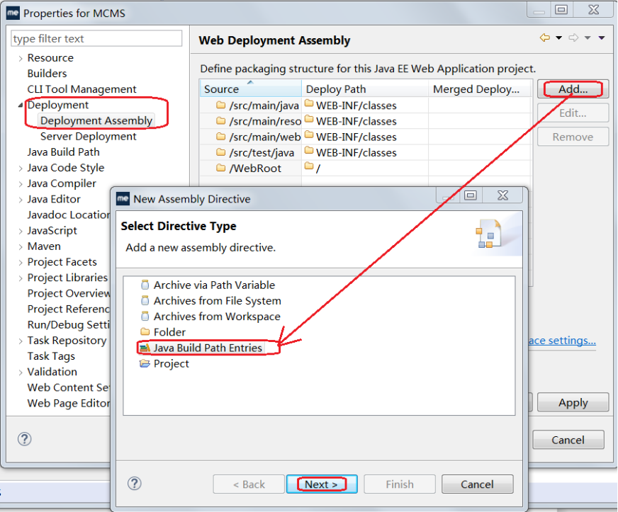Click the Deploy Path column header

point(365,89)
